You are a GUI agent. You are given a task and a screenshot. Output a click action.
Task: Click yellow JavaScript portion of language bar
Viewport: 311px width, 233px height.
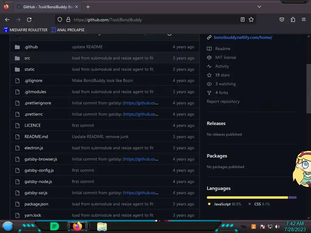point(247,198)
